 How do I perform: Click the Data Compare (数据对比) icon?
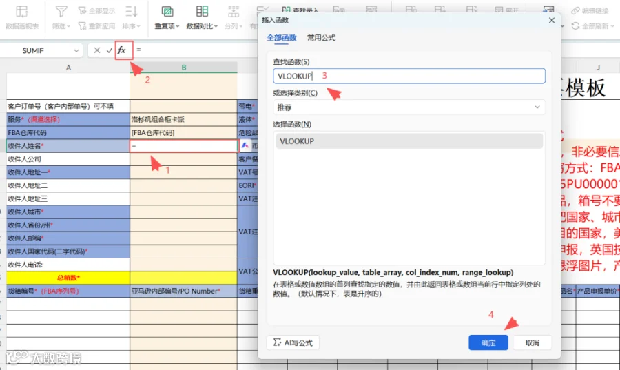[x=202, y=11]
